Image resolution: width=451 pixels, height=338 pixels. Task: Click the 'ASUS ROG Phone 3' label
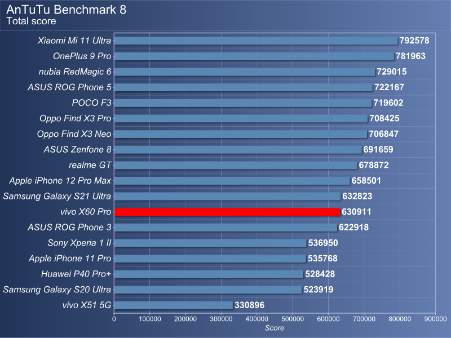[69, 227]
